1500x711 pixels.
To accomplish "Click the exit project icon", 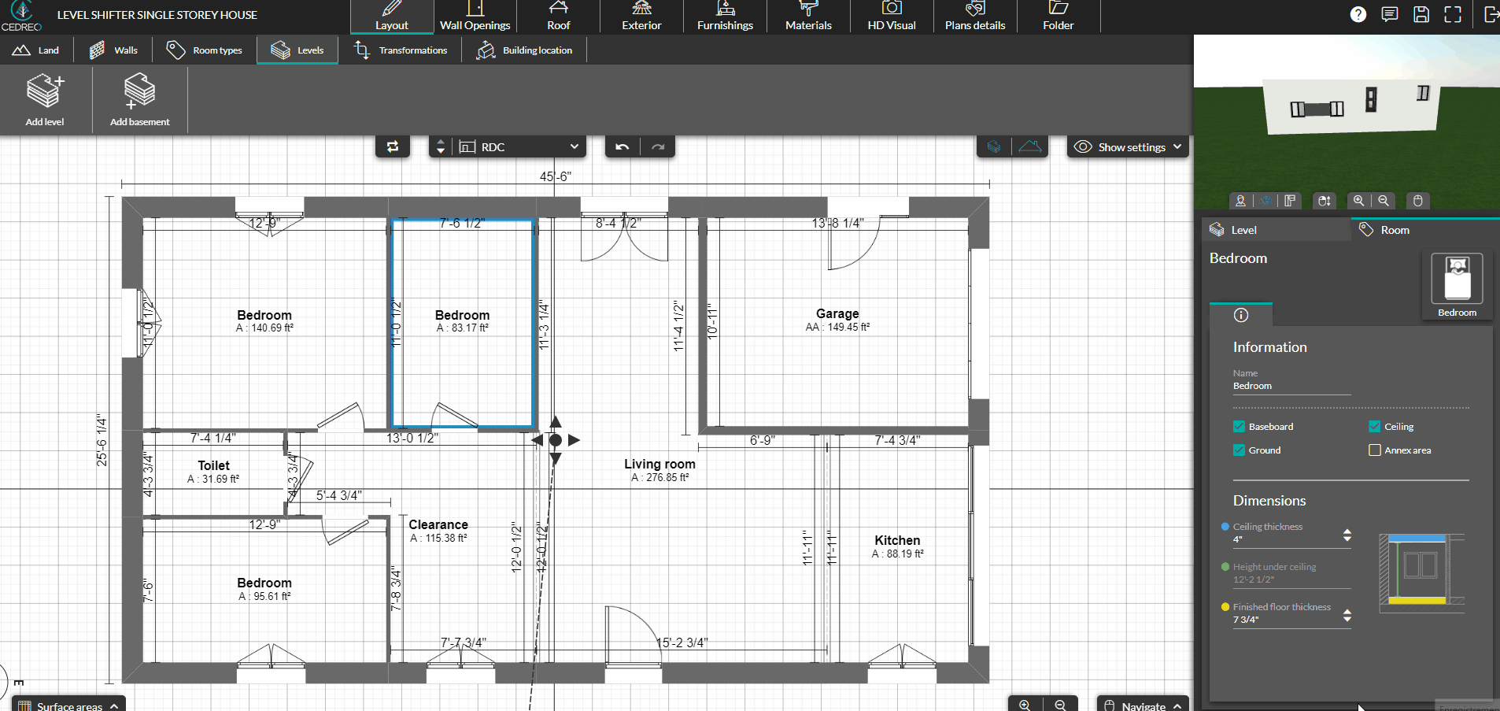I will click(x=1491, y=14).
